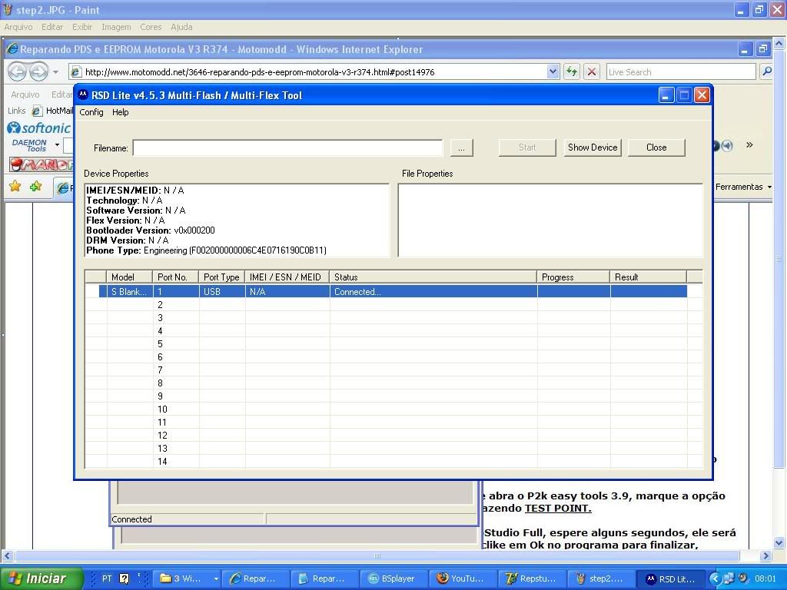Select the S Blank device row
The height and width of the screenshot is (590, 787).
click(x=393, y=291)
